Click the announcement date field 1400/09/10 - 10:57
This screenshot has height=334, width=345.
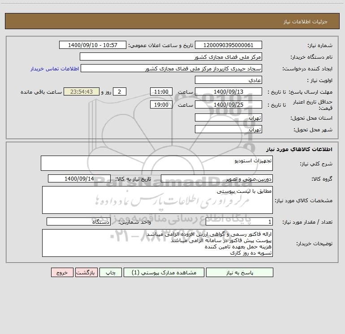pyautogui.click(x=93, y=45)
